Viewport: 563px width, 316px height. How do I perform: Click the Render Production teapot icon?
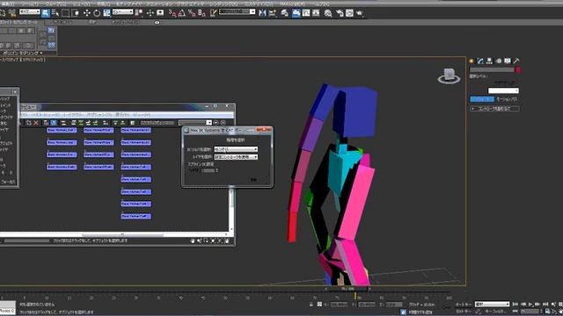(360, 13)
